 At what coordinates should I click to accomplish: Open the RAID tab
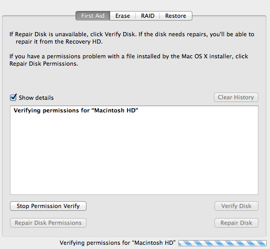click(x=148, y=16)
